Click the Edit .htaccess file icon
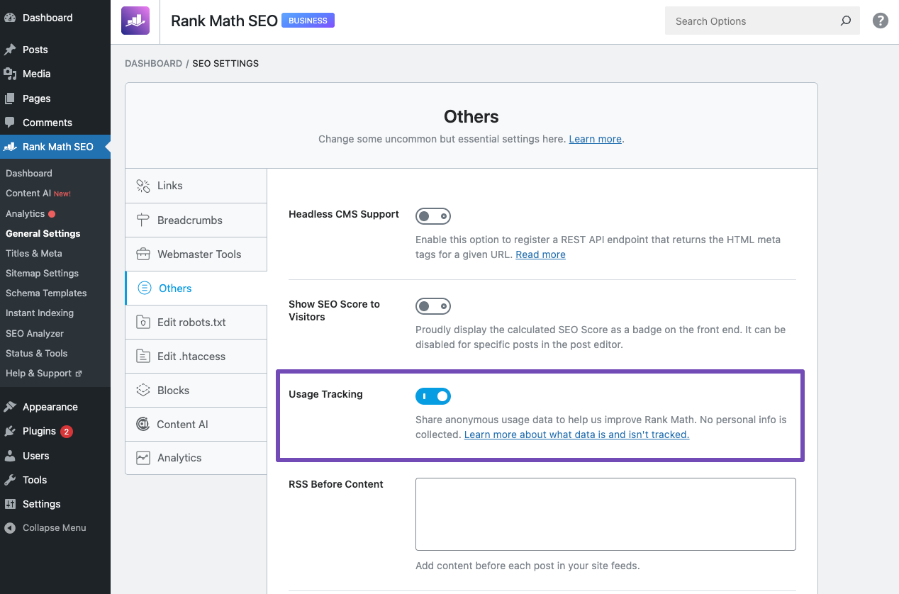Image resolution: width=899 pixels, height=594 pixels. pyautogui.click(x=143, y=357)
